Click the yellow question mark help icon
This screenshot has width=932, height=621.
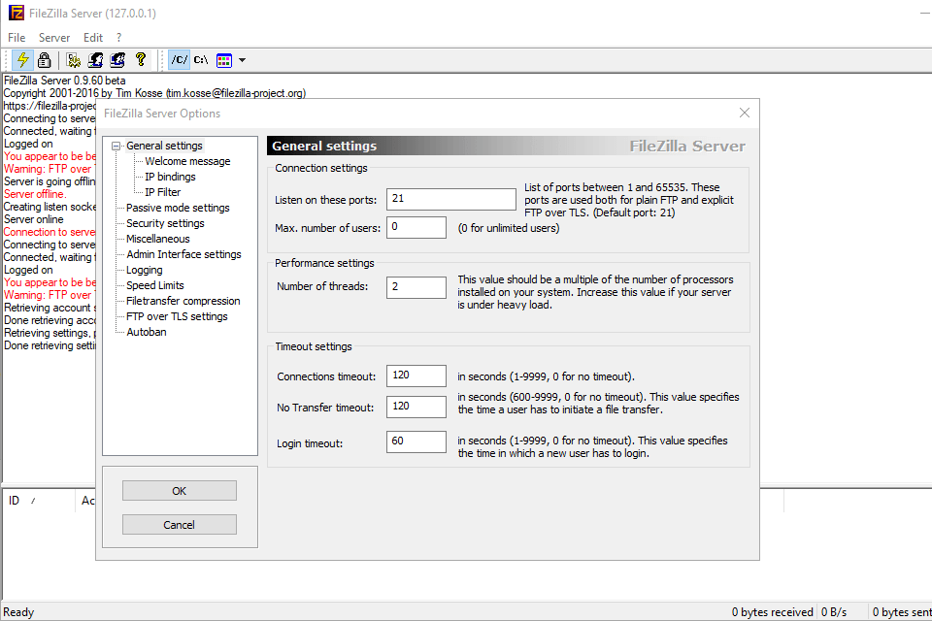click(140, 59)
